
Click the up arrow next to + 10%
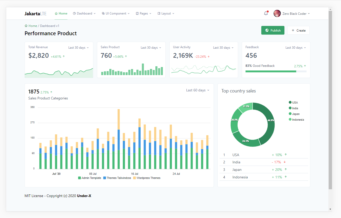286,155
